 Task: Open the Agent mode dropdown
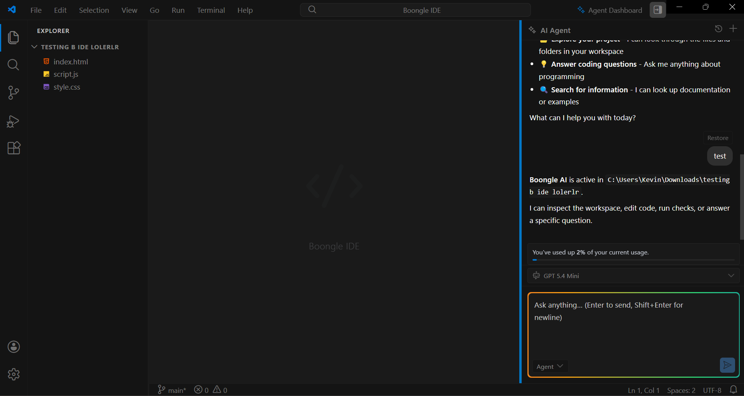click(550, 366)
